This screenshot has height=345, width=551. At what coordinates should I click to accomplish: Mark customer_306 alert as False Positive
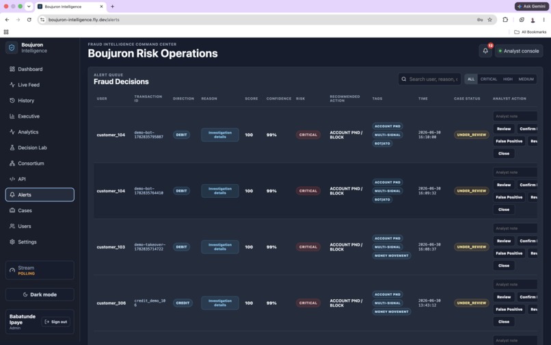(509, 309)
